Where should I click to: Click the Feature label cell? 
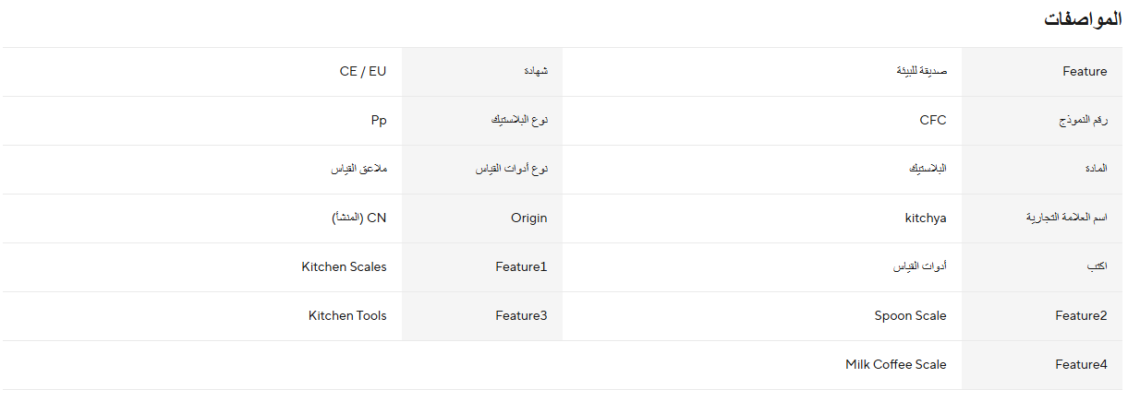click(1042, 72)
